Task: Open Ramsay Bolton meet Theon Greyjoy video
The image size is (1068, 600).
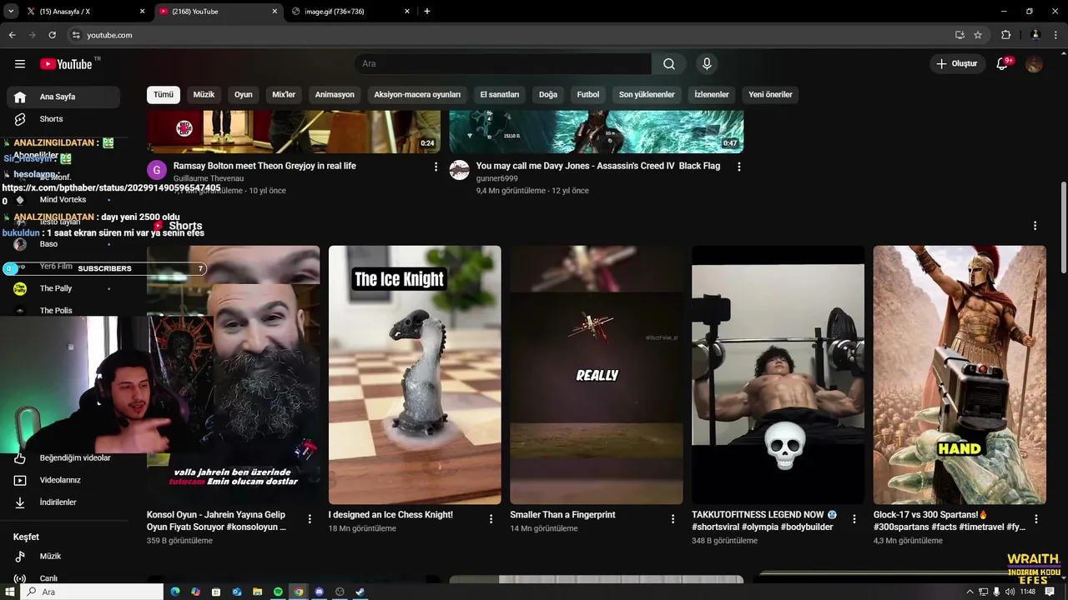Action: 264,166
